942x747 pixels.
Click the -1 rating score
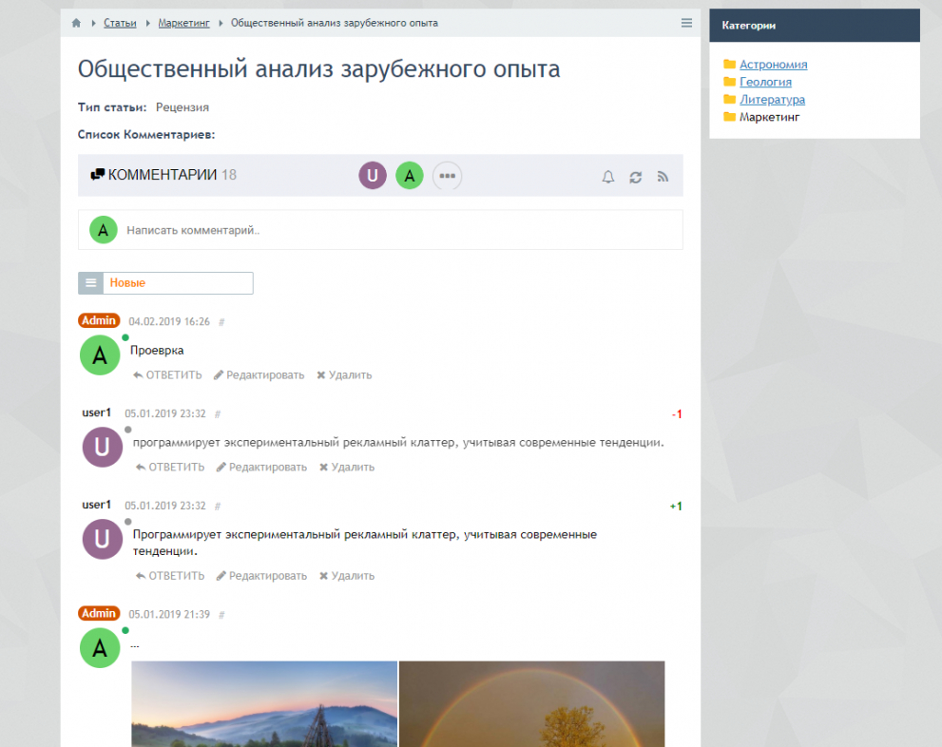pyautogui.click(x=677, y=414)
